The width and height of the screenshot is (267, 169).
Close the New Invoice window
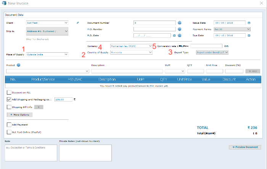262,3
